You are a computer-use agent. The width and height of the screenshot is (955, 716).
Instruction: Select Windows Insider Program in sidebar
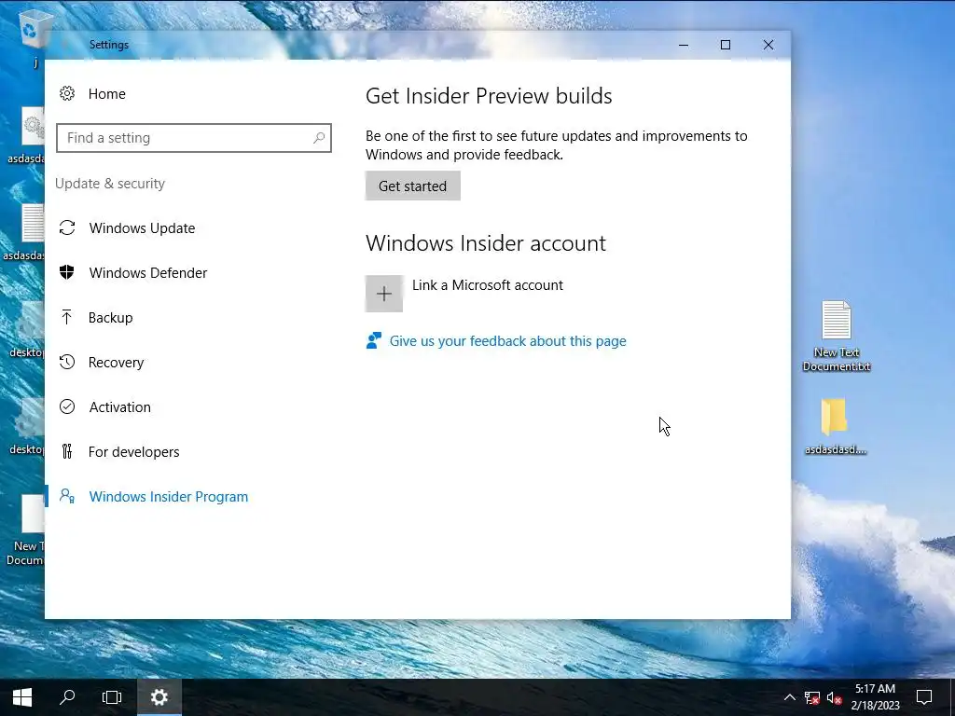click(169, 497)
